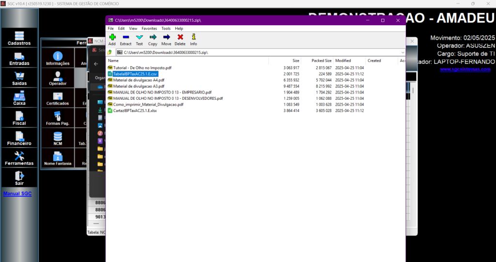Expand the 7-Zip address bar dropdown
Image resolution: width=496 pixels, height=262 pixels.
[x=403, y=52]
